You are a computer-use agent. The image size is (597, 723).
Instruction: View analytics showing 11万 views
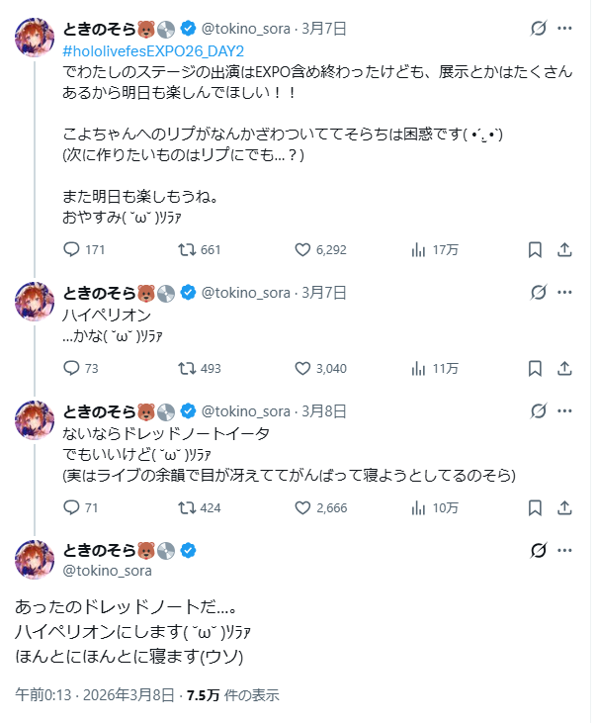[x=418, y=369]
